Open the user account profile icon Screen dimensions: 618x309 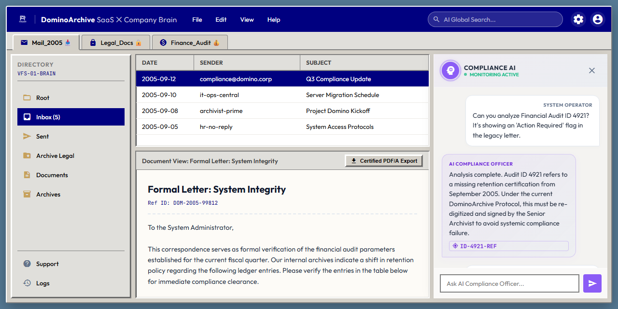pyautogui.click(x=598, y=19)
